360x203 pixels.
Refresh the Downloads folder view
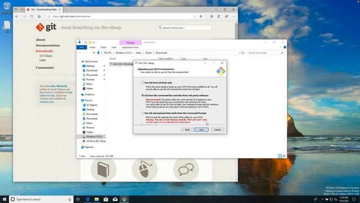(243, 52)
